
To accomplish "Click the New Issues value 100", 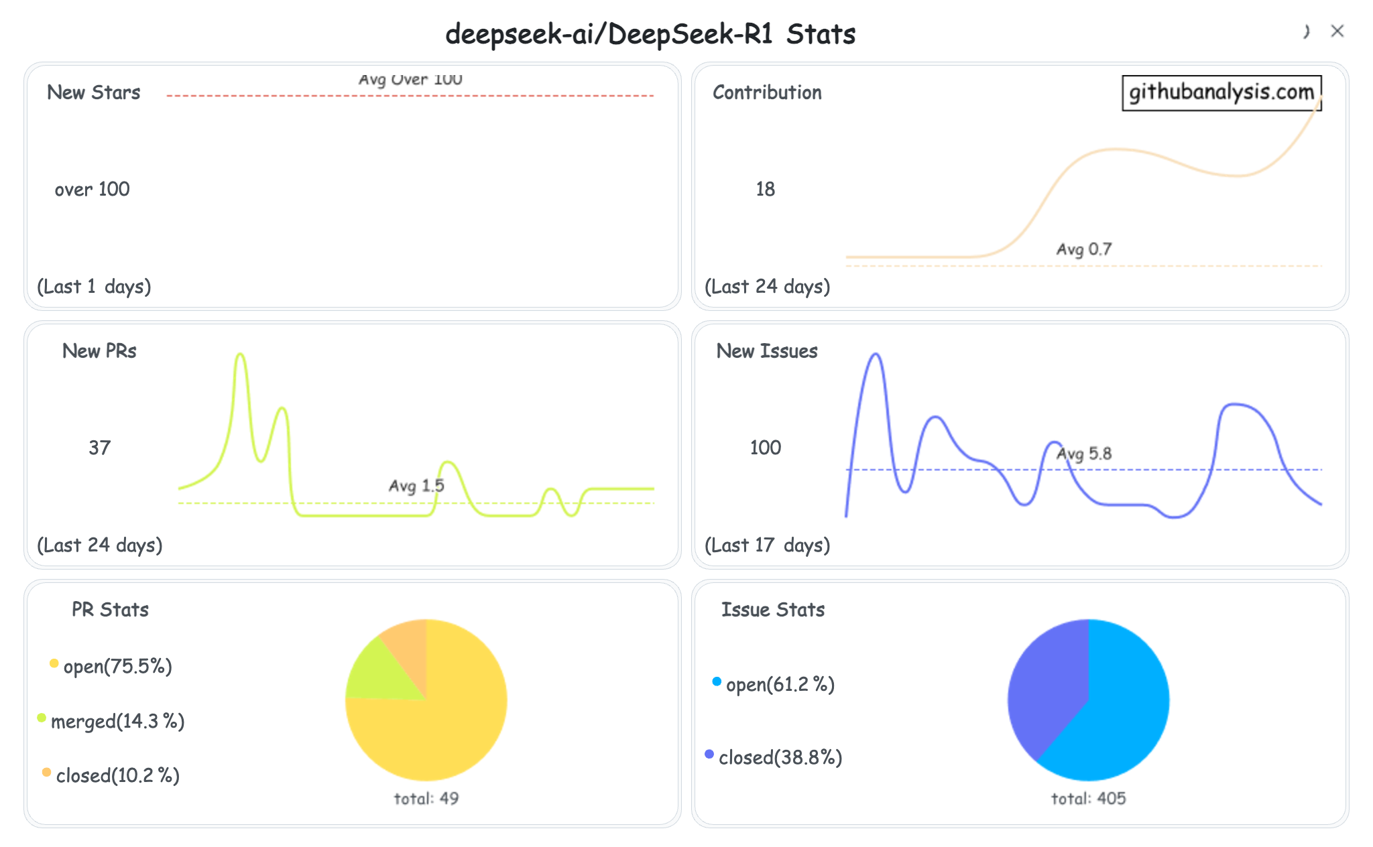I will pyautogui.click(x=765, y=448).
